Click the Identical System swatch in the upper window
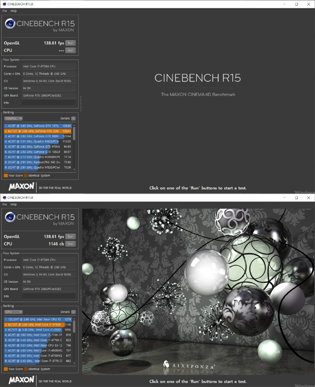The image size is (315, 387). [26, 176]
